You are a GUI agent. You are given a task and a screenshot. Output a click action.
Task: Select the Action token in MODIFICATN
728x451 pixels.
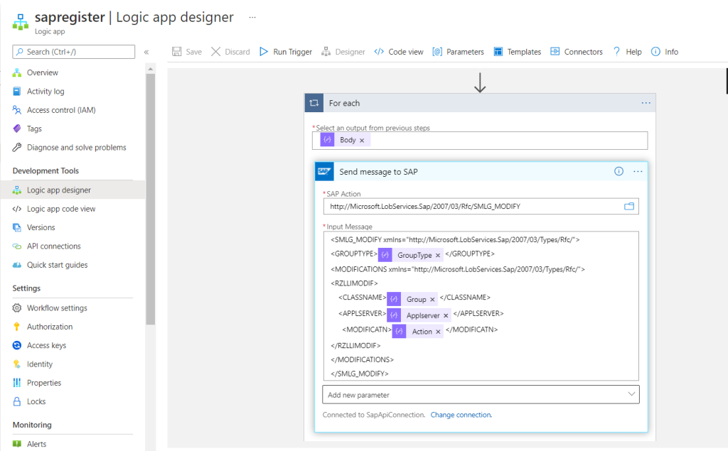click(417, 331)
